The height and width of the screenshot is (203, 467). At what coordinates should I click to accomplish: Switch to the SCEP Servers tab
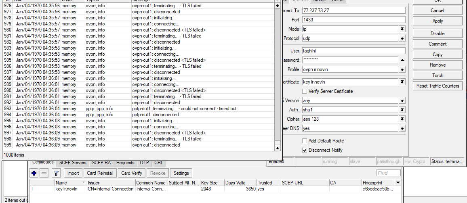point(73,163)
